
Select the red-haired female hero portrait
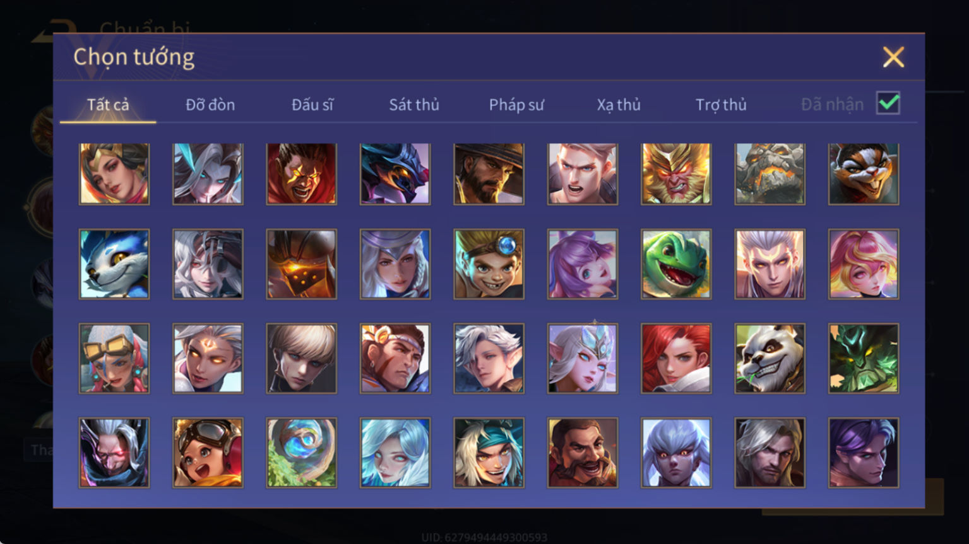(x=675, y=359)
